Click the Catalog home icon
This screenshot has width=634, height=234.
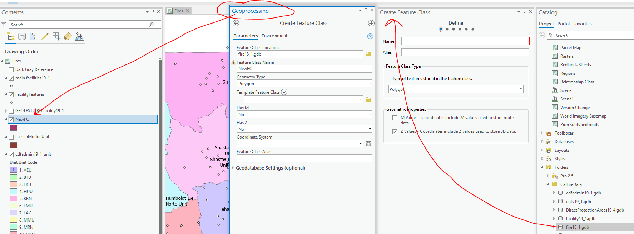(x=551, y=35)
